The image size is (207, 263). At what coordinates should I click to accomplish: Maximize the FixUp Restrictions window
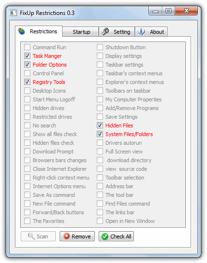(168, 11)
